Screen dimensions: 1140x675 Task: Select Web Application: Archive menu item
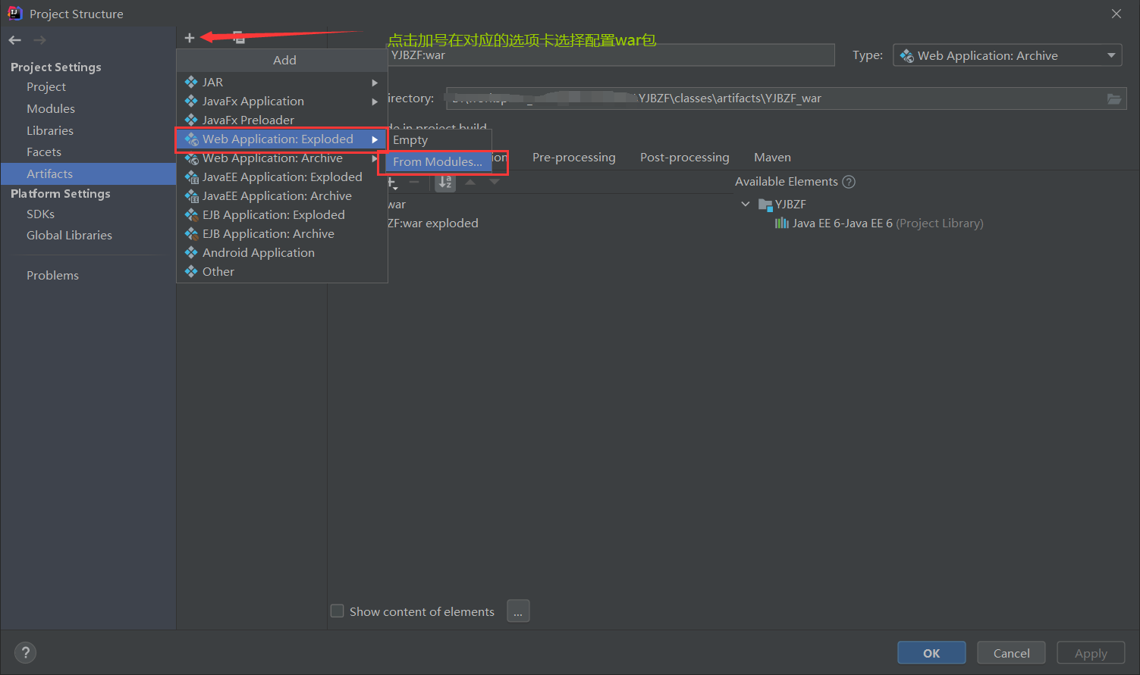282,158
